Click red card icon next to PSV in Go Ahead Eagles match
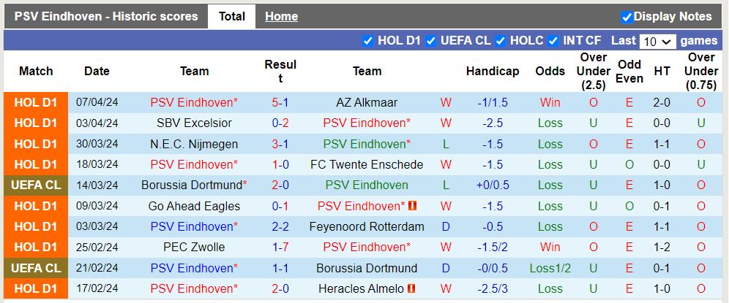This screenshot has height=303, width=729. pyautogui.click(x=412, y=207)
